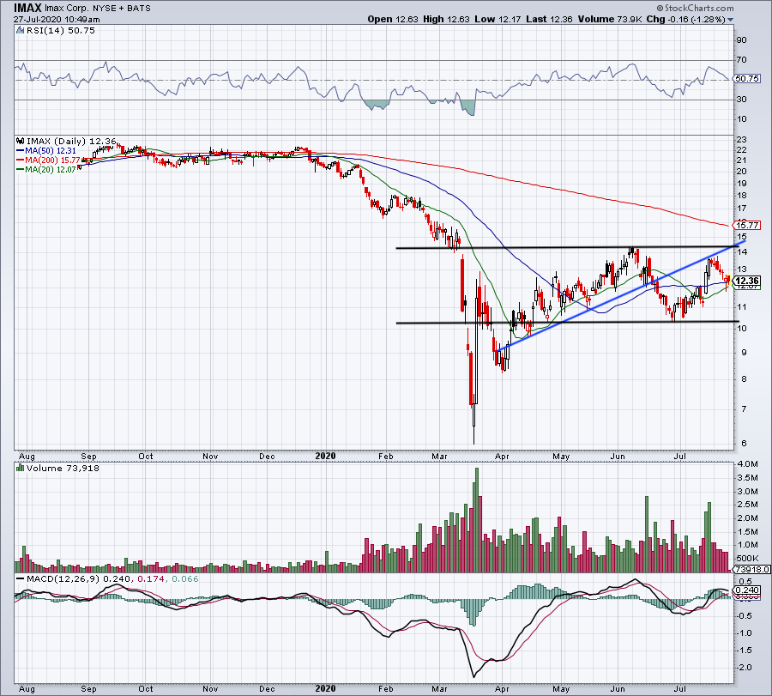
Task: Click the 'Last 12.36' value
Action: (x=549, y=19)
